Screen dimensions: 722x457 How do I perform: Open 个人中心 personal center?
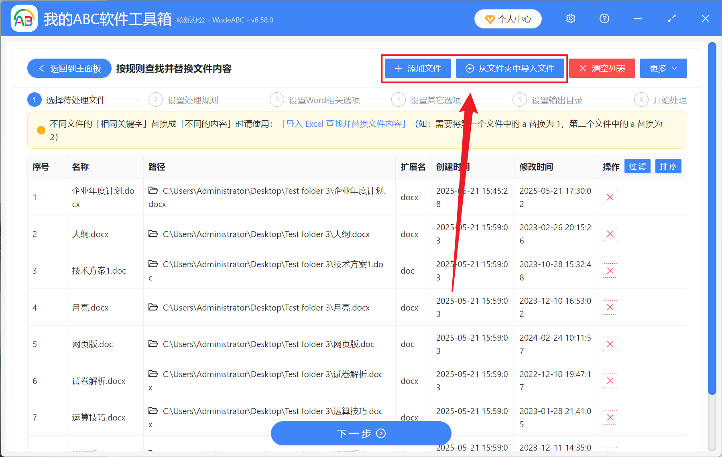tap(508, 18)
